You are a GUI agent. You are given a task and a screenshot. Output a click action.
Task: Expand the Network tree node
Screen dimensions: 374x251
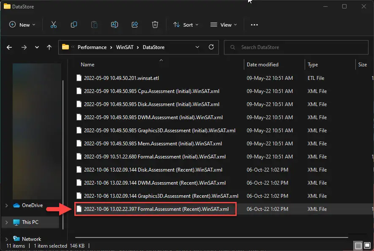[x=7, y=239]
